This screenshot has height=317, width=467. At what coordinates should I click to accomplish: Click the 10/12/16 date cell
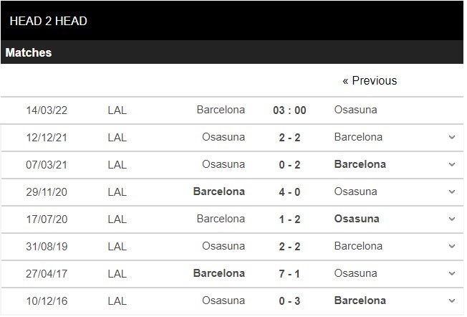click(x=47, y=301)
